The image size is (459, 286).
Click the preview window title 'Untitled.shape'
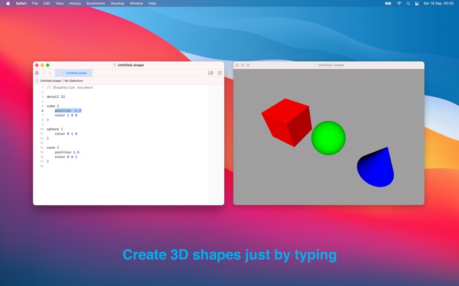331,65
